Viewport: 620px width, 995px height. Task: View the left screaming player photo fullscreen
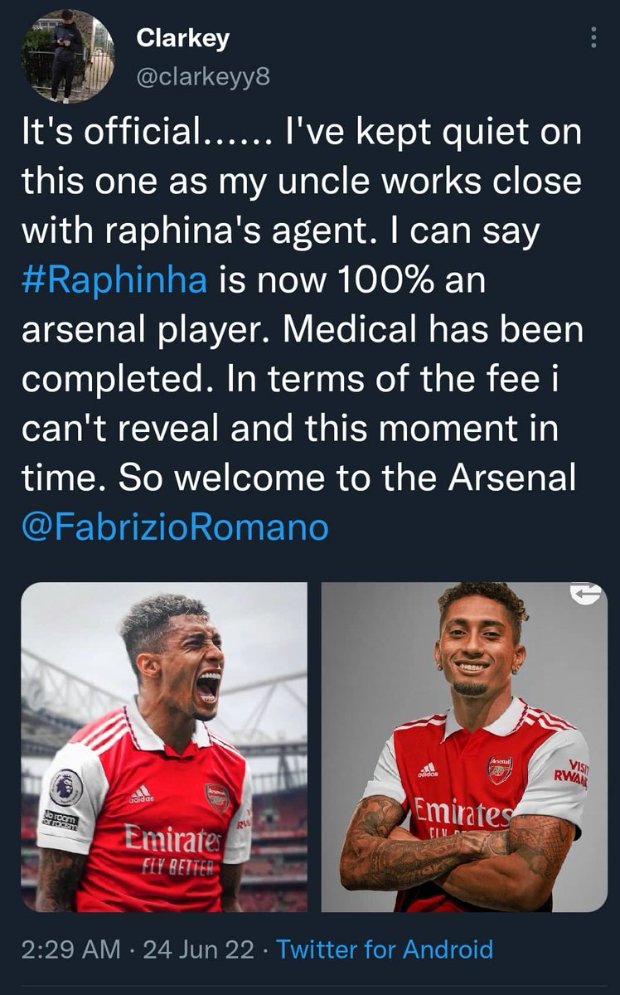[x=164, y=747]
